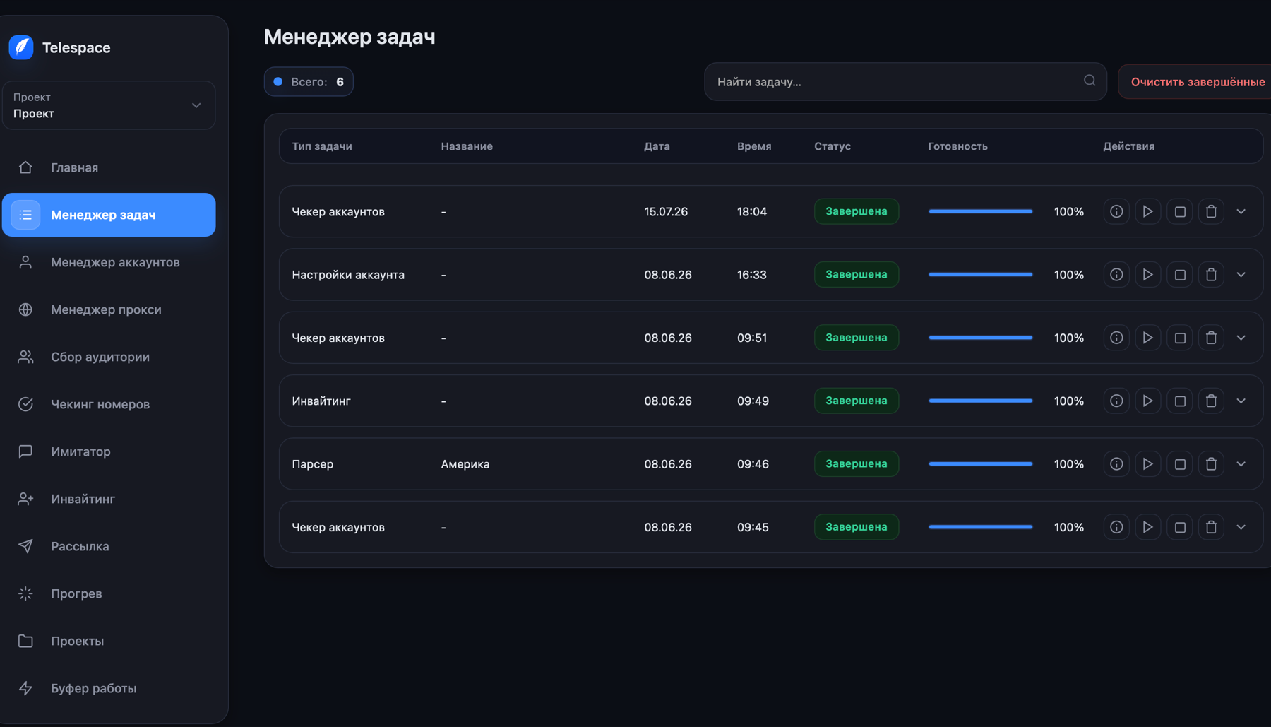Viewport: 1271px width, 727px height.
Task: Stop the 09:49 Инвайтинг task
Action: pos(1180,401)
